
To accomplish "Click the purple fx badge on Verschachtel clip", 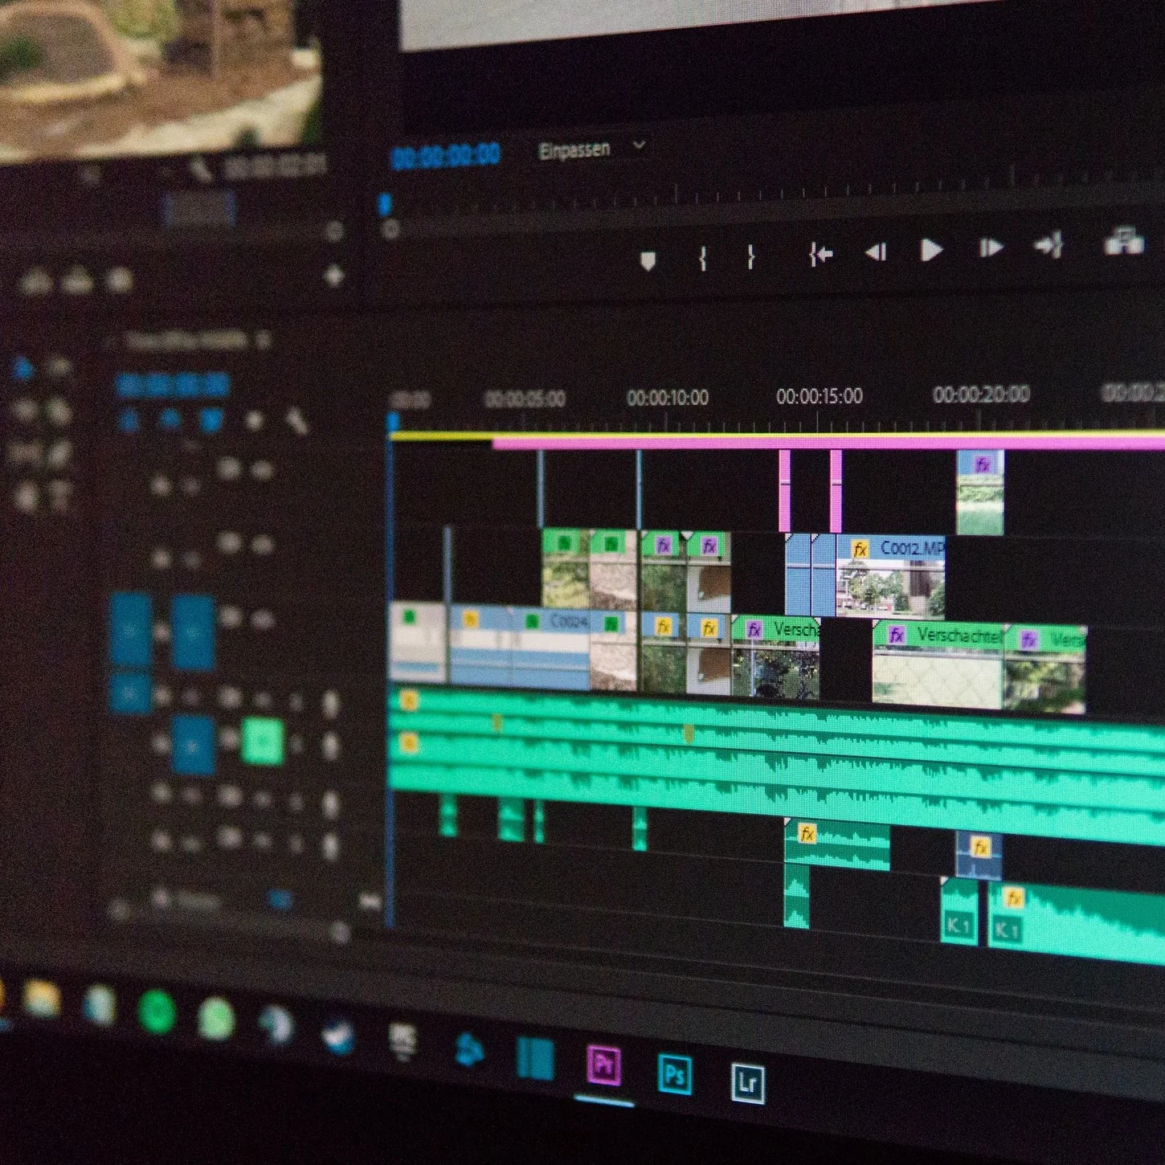I will [x=897, y=636].
